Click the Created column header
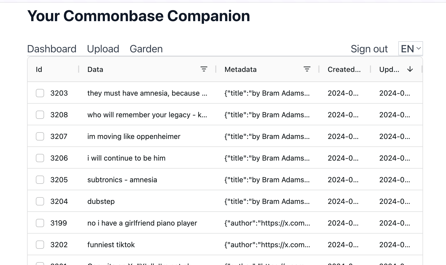The width and height of the screenshot is (446, 265). 344,69
